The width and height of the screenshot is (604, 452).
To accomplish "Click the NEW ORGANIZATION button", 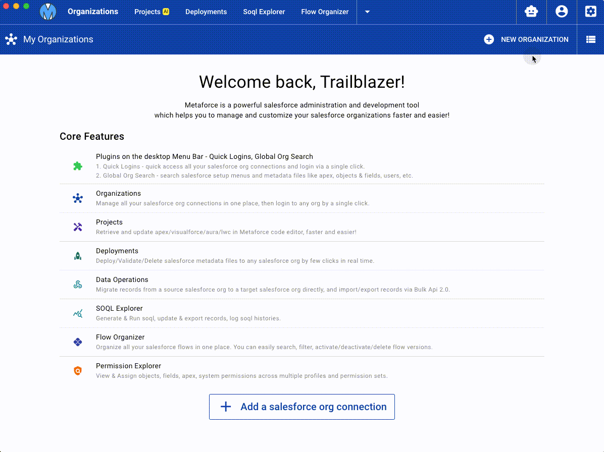I will (526, 39).
